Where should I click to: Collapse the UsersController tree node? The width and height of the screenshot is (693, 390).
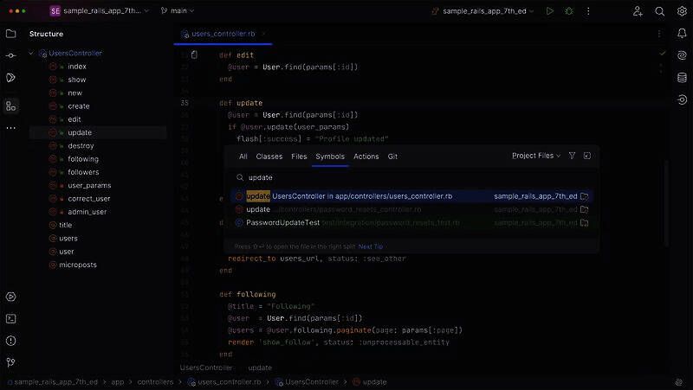point(31,53)
